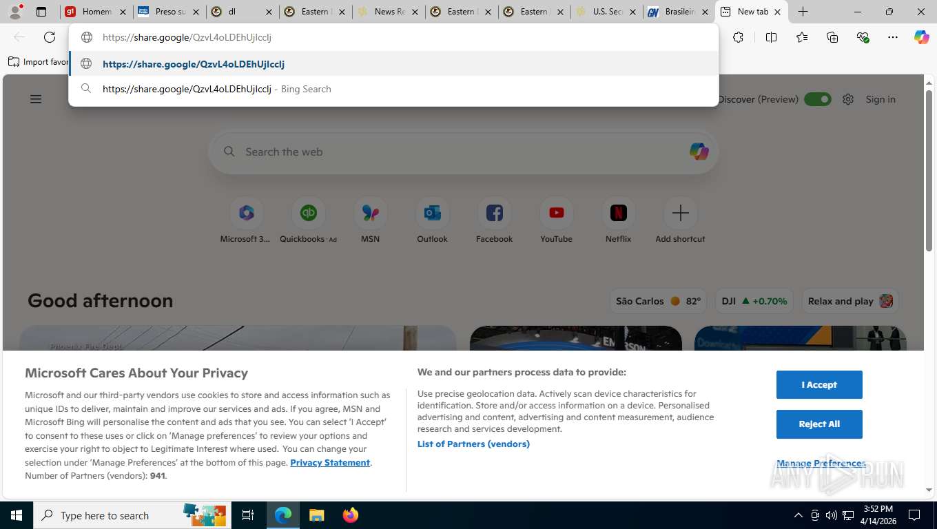Open a new tab with the plus button

[803, 12]
